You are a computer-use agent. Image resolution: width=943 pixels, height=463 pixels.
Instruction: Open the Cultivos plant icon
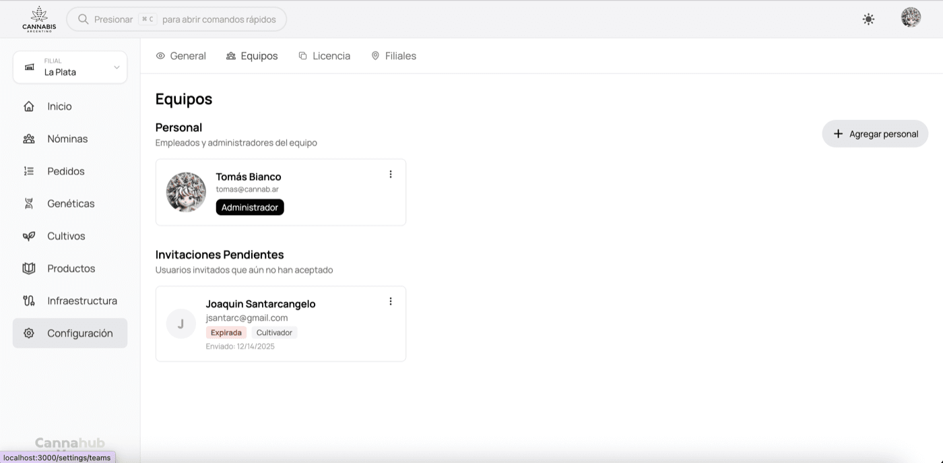29,236
